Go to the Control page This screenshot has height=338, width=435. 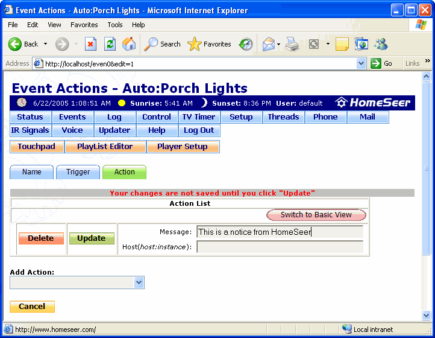tap(157, 117)
